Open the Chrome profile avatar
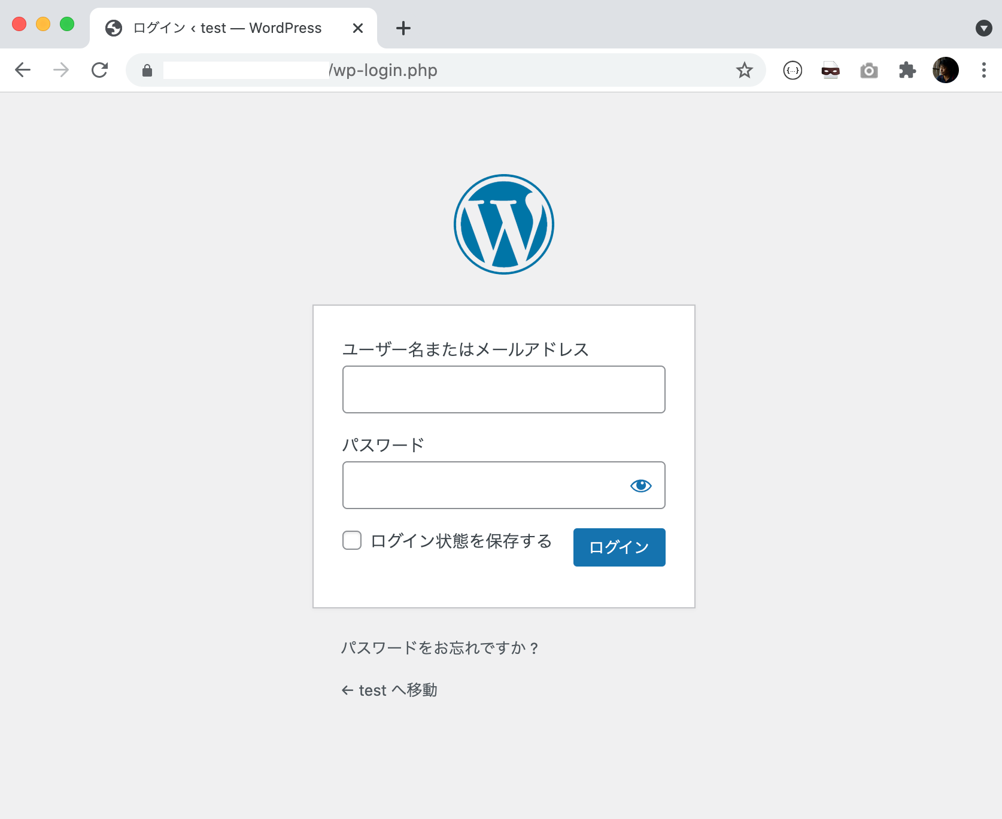The width and height of the screenshot is (1002, 819). pyautogui.click(x=946, y=70)
